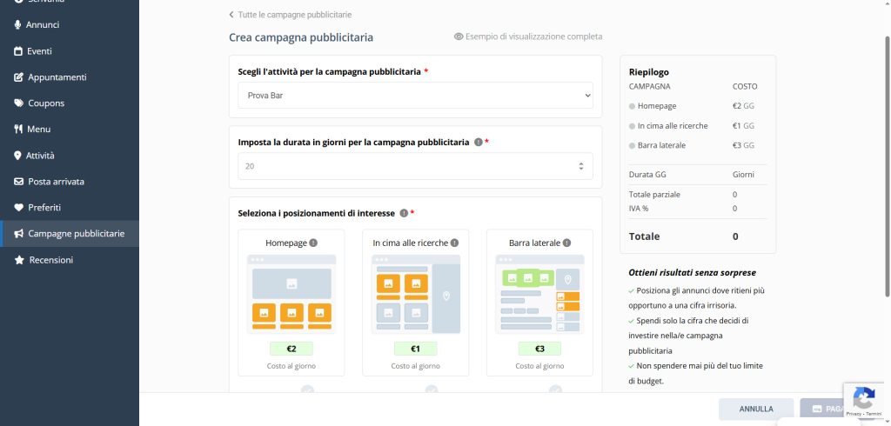The image size is (891, 426).
Task: Select the In cima alle ricerche thumbnail
Action: click(x=416, y=294)
